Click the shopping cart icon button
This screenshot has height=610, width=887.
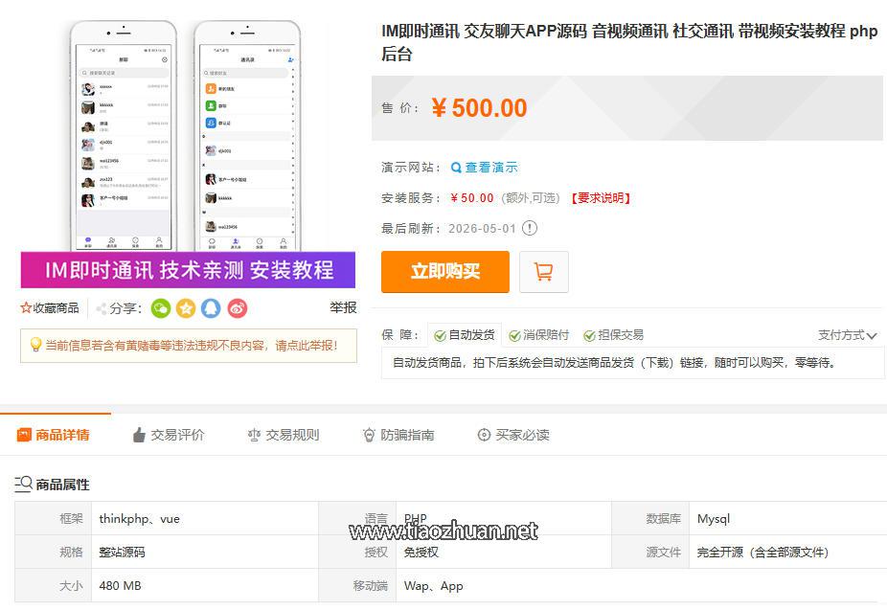pos(544,272)
